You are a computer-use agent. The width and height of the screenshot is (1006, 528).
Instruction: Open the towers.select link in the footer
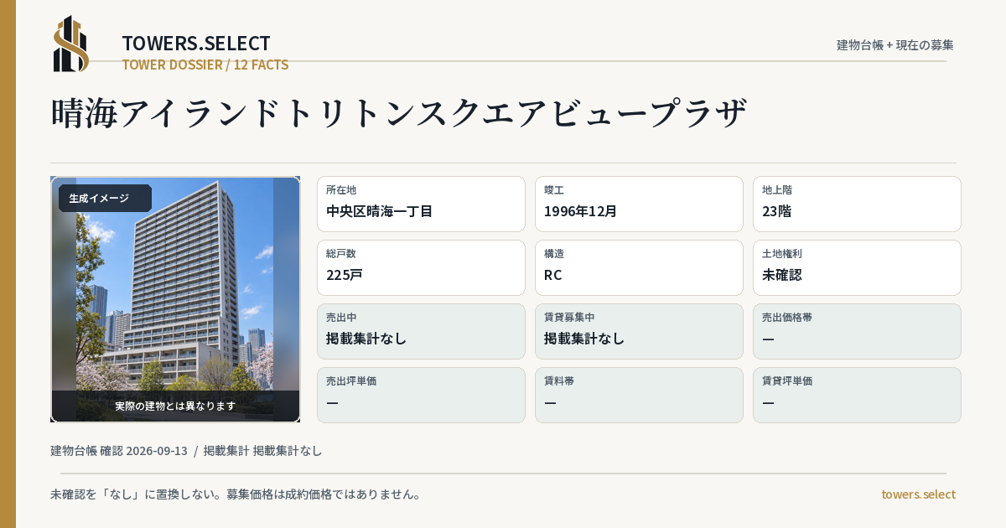pyautogui.click(x=918, y=494)
